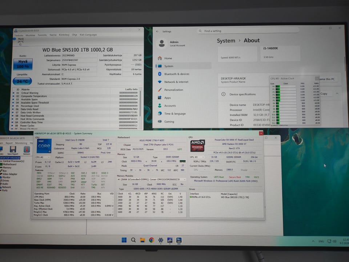
Task: Click Find a setting search box
Action: point(248,31)
